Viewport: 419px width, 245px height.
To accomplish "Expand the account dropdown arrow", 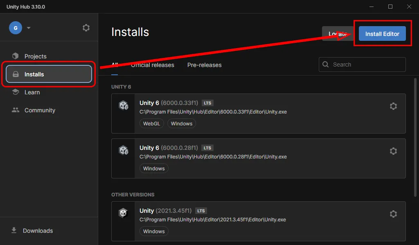I will (29, 28).
